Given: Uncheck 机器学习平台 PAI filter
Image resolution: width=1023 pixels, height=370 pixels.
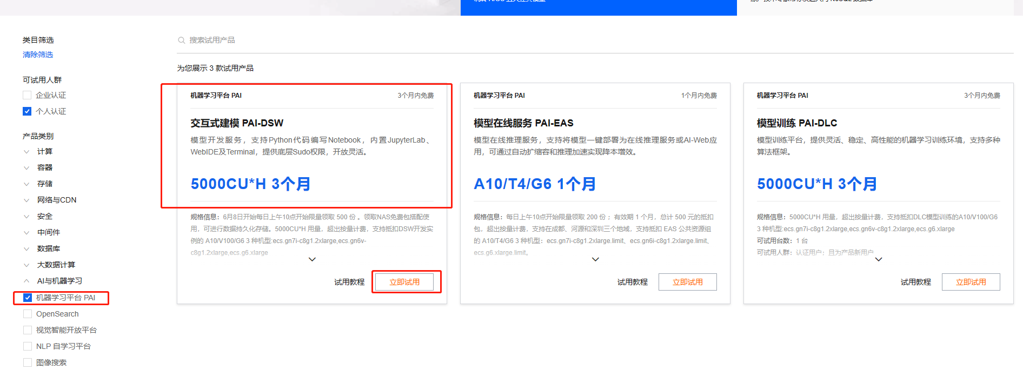Looking at the screenshot, I should 28,298.
